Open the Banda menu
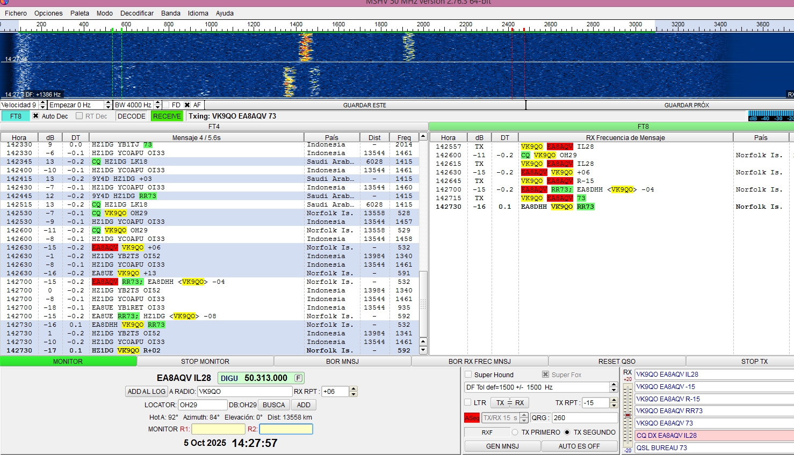 pos(171,13)
